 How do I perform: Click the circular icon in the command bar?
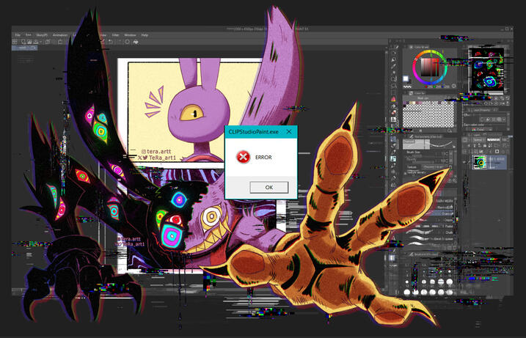128,42
